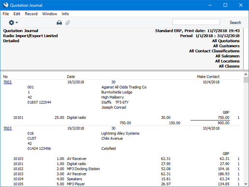Open the Window menu
The height and width of the screenshot is (187, 249).
pos(50,14)
